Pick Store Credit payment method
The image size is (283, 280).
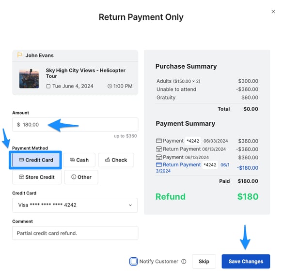(37, 177)
